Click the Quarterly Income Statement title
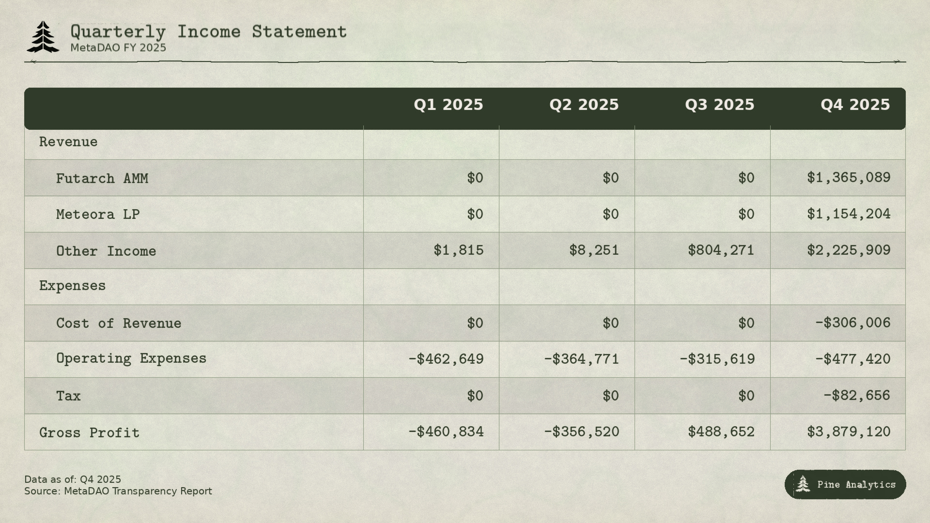The height and width of the screenshot is (523, 930). pyautogui.click(x=209, y=31)
